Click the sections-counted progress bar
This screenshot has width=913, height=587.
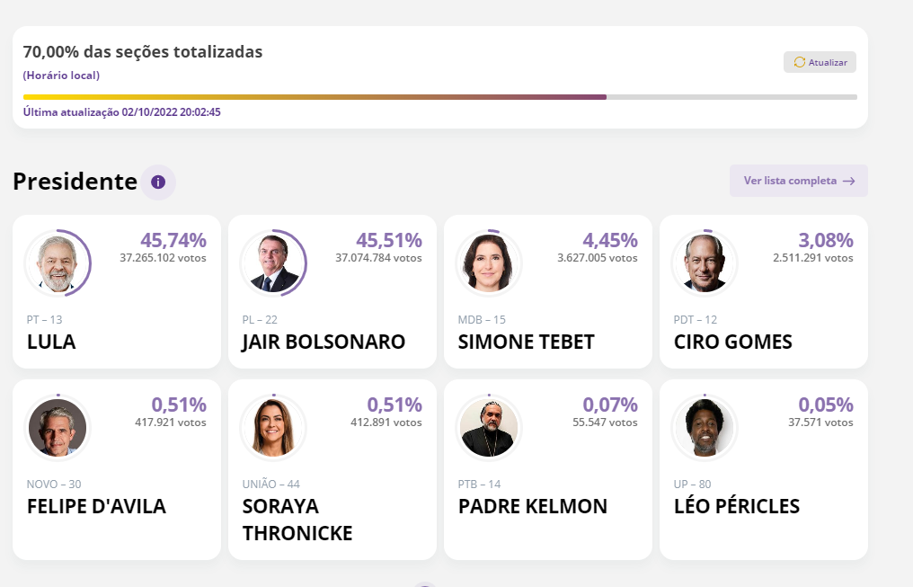point(439,97)
